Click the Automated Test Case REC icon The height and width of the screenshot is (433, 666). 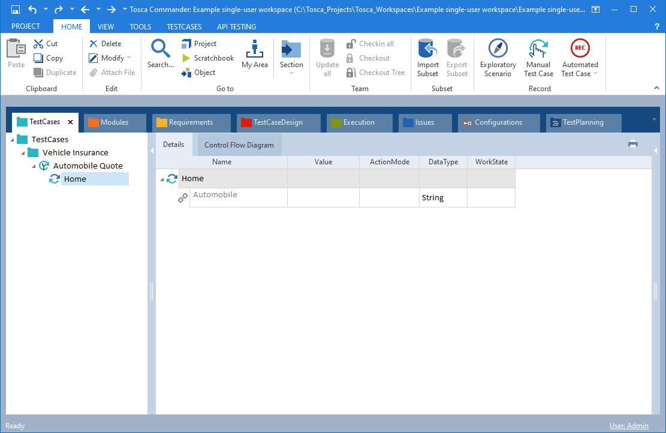580,49
